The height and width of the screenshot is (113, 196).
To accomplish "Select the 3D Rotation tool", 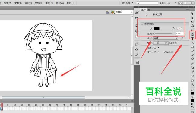I will click(192, 26).
